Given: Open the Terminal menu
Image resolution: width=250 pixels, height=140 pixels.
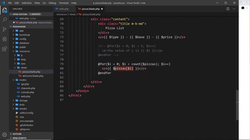Looking at the screenshot, I should click(x=64, y=3).
